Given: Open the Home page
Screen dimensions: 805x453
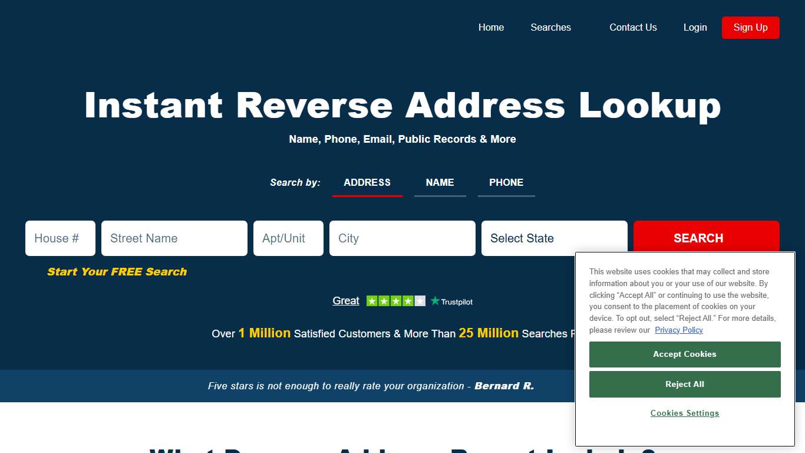Looking at the screenshot, I should point(491,27).
